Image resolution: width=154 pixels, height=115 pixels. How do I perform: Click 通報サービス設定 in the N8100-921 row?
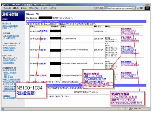click(x=127, y=52)
